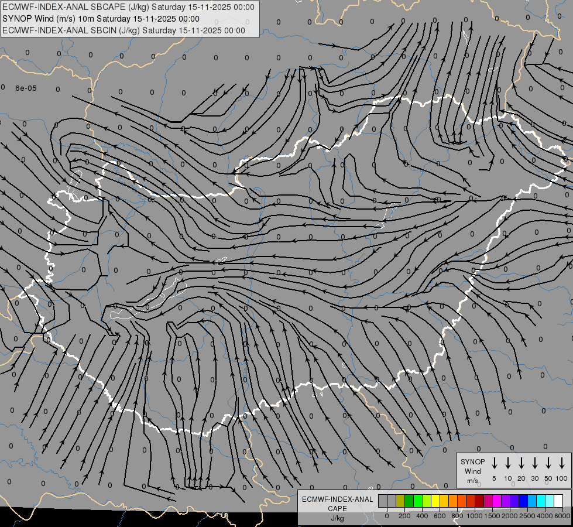Click the 30 m/s wind arrow symbol
Viewport: 573px width, 527px height.
coord(534,463)
